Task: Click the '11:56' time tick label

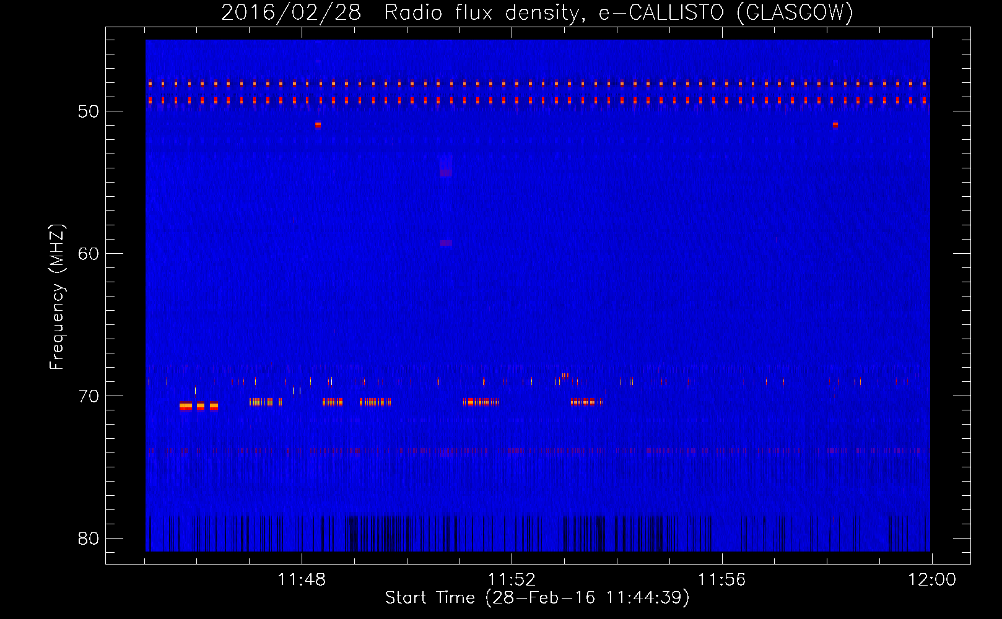Action: [722, 580]
